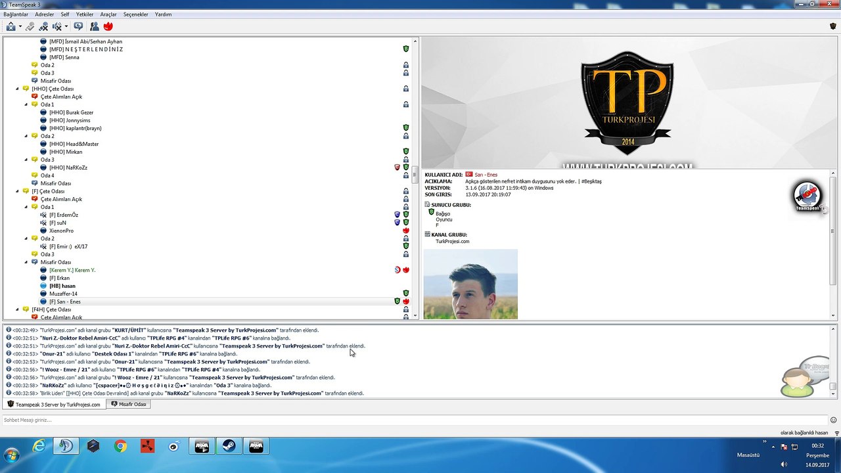Click the swirl badge on Kerem Y.'s row
This screenshot has width=841, height=473.
pos(397,270)
